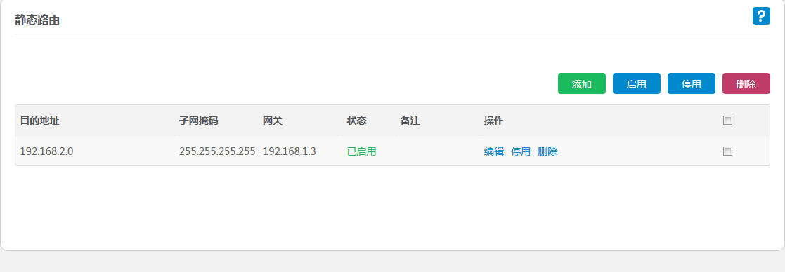Image resolution: width=785 pixels, height=272 pixels.
Task: Click the 停用 link in the route row
Action: tap(521, 151)
